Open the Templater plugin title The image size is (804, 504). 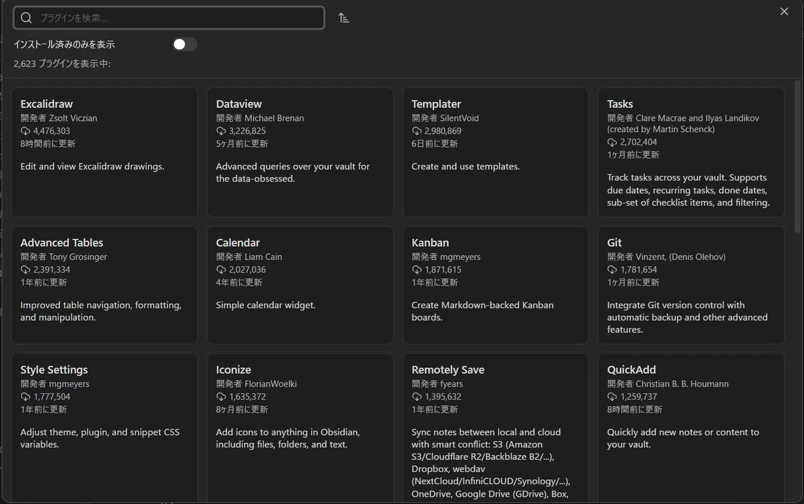pos(436,104)
